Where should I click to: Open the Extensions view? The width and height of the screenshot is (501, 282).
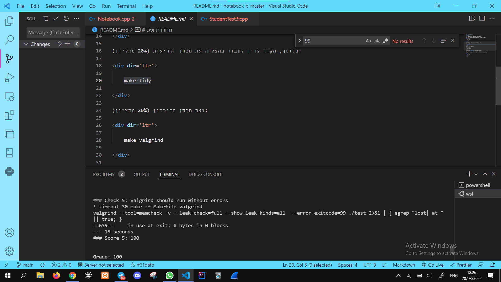click(10, 115)
